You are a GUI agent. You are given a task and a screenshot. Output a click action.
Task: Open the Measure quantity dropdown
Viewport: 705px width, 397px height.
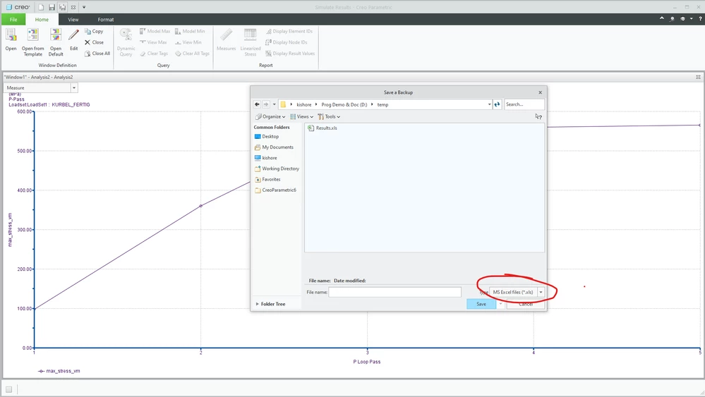tap(74, 87)
